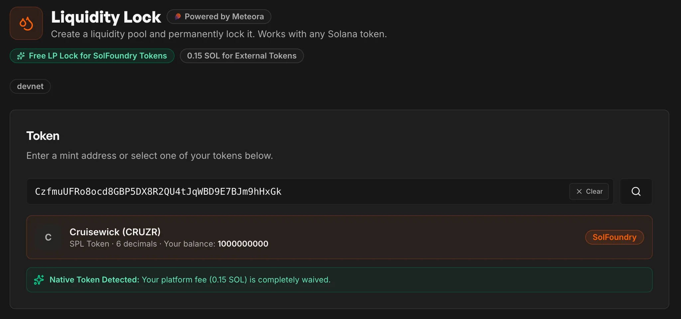The image size is (681, 319).
Task: Click the Meteora logo icon in badge
Action: tap(178, 17)
